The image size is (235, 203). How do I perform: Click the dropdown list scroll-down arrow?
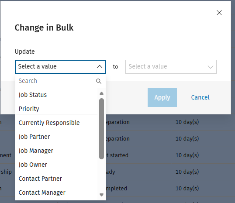(x=101, y=195)
